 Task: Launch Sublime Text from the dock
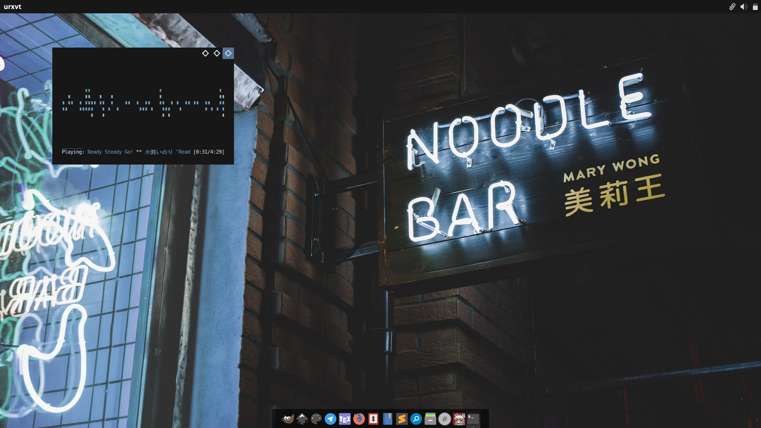coord(402,418)
